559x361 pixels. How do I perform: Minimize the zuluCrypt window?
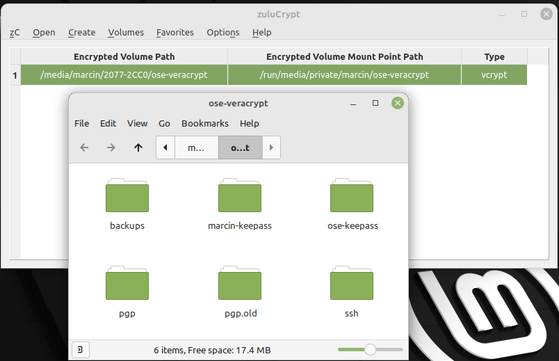point(502,15)
